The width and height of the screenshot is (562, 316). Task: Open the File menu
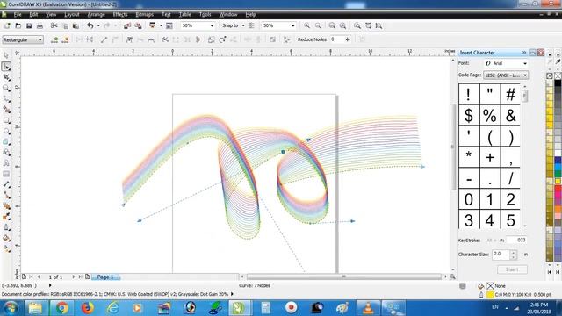coord(18,15)
